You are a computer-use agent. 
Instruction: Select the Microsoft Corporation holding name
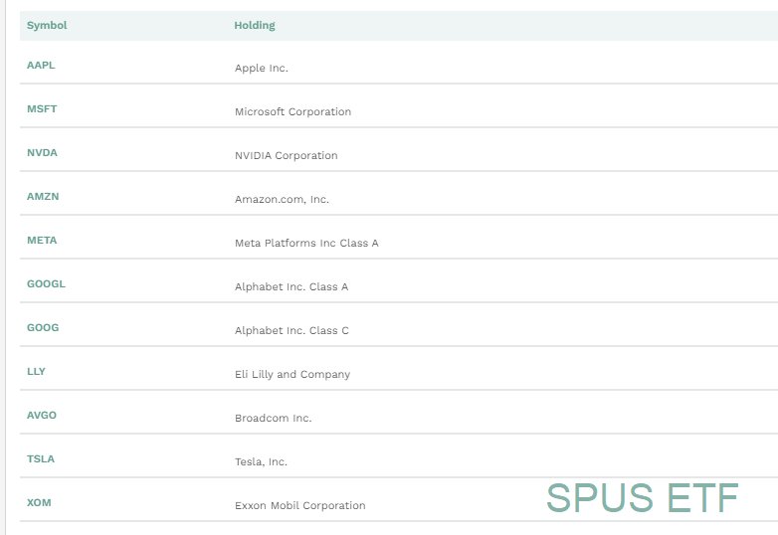coord(292,111)
